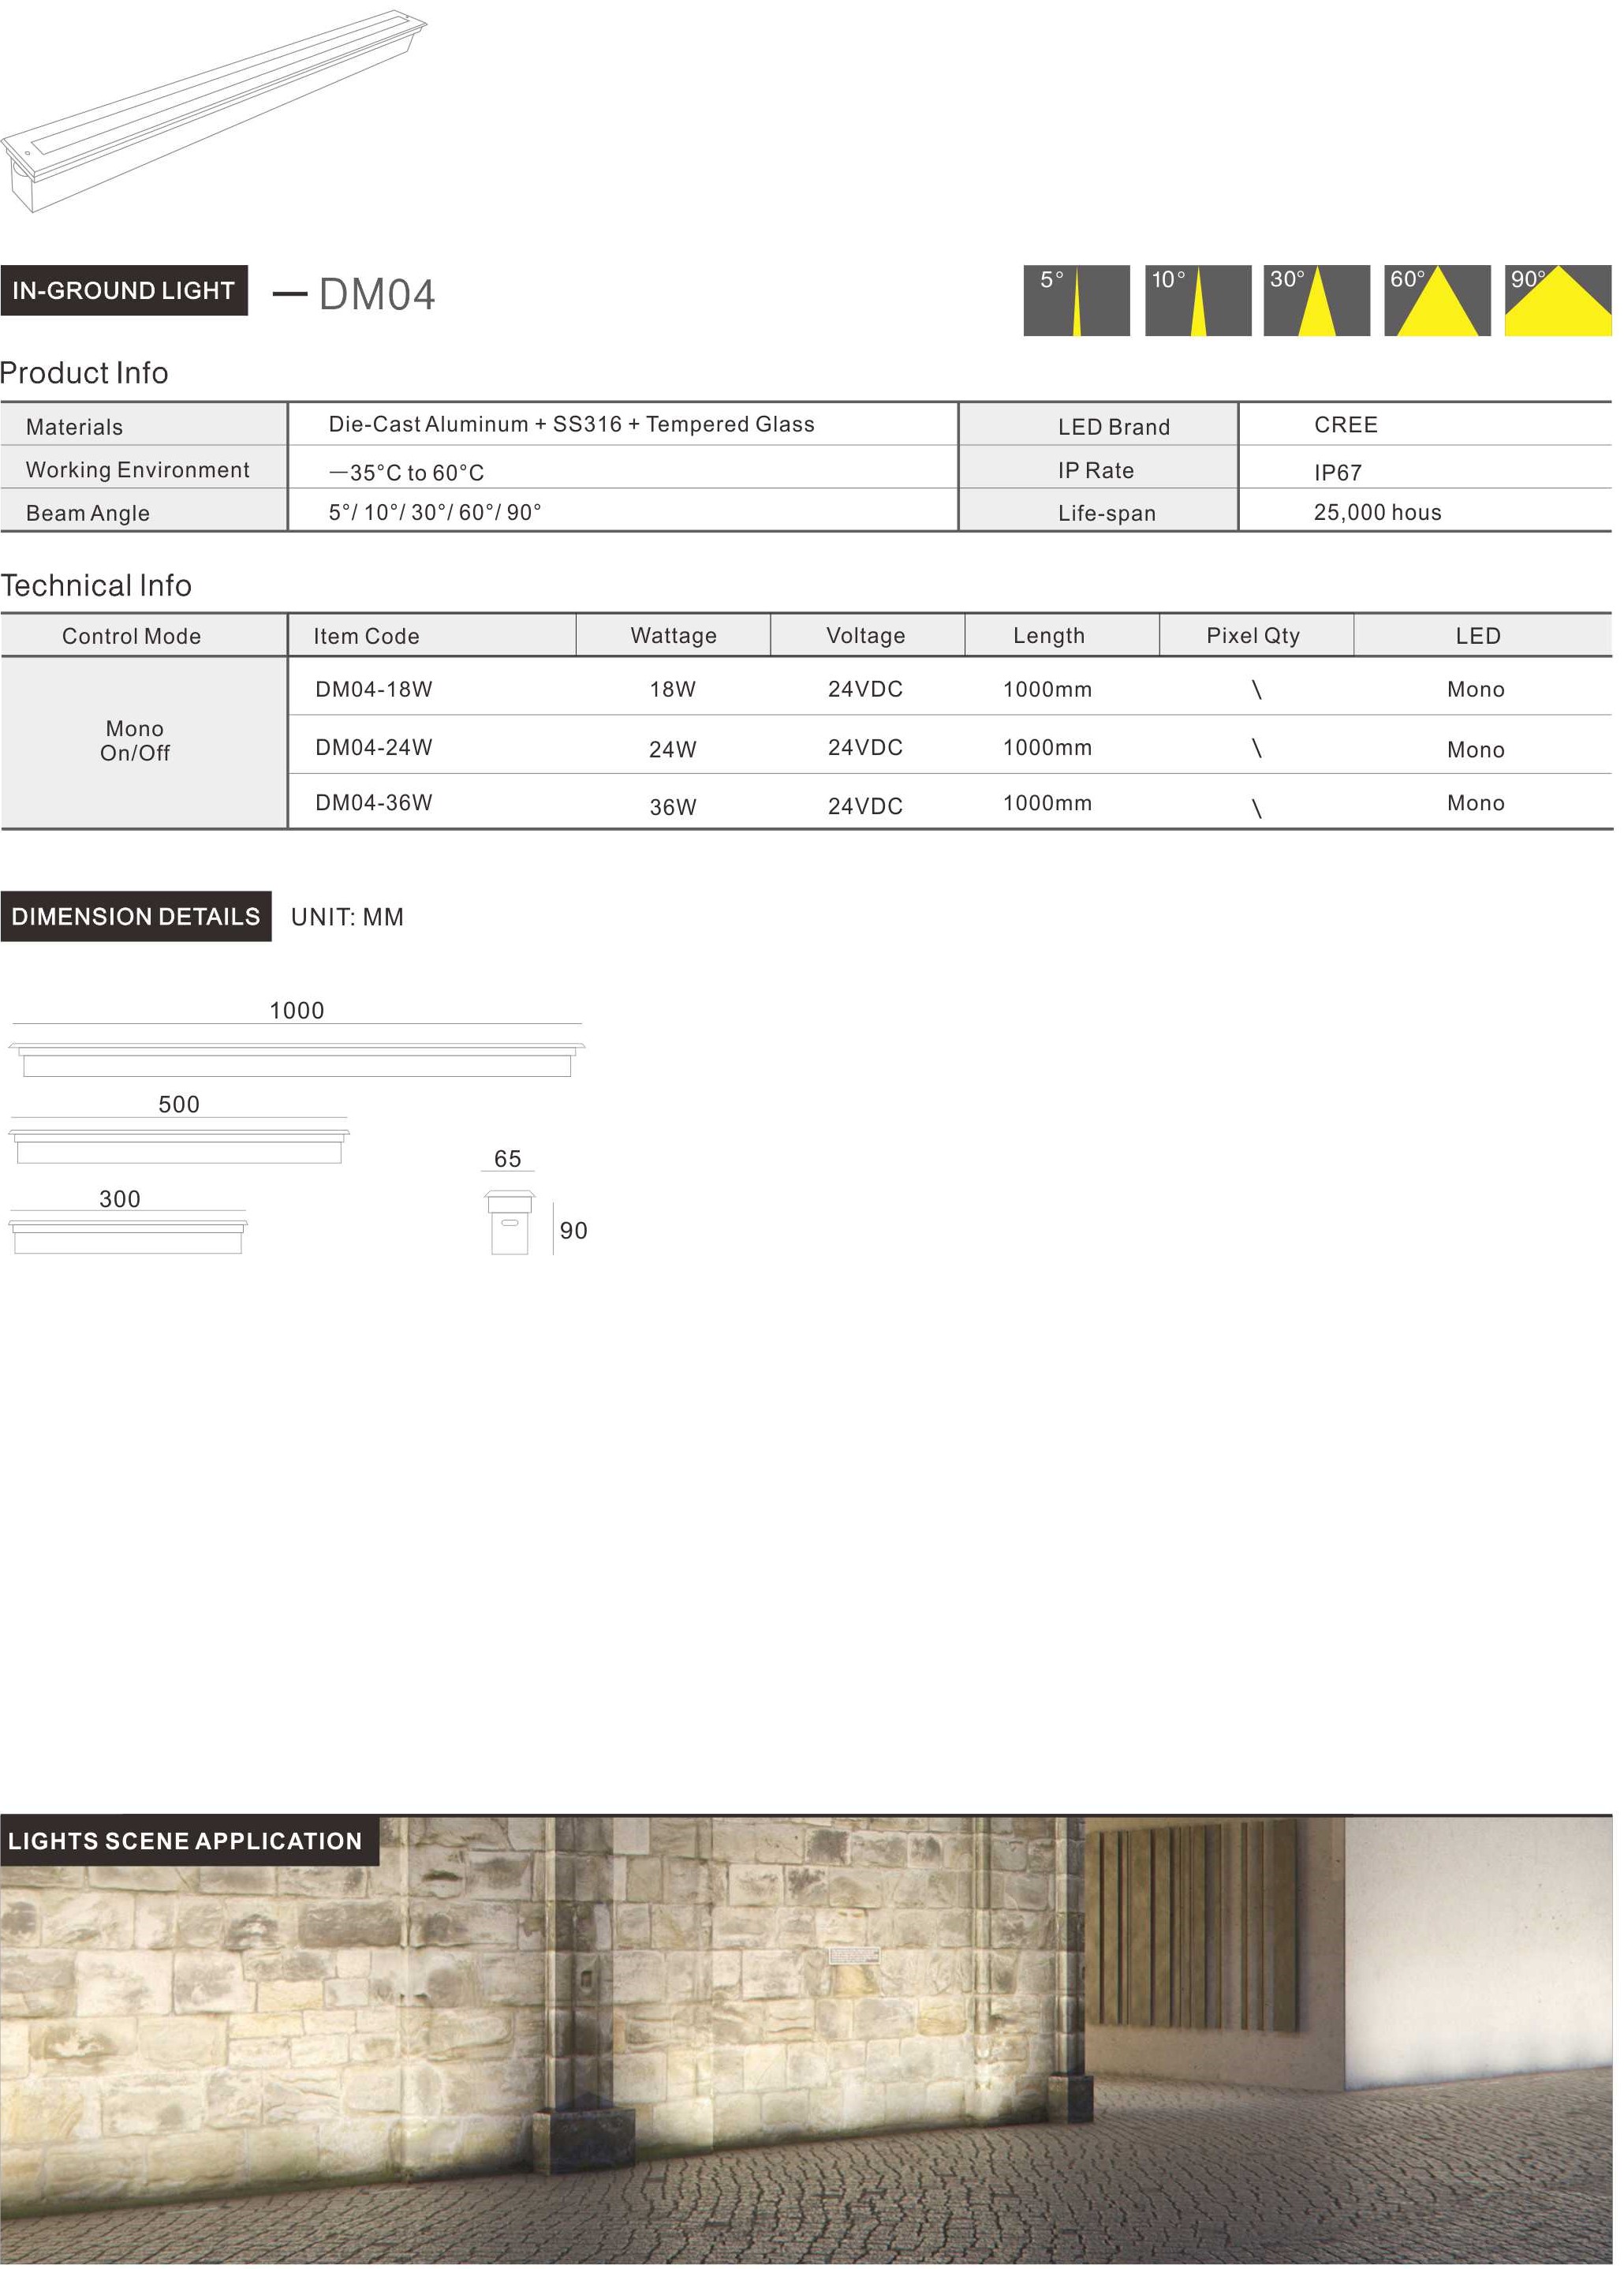Click the 1000 dimension label
1624x2269 pixels.
[296, 1010]
